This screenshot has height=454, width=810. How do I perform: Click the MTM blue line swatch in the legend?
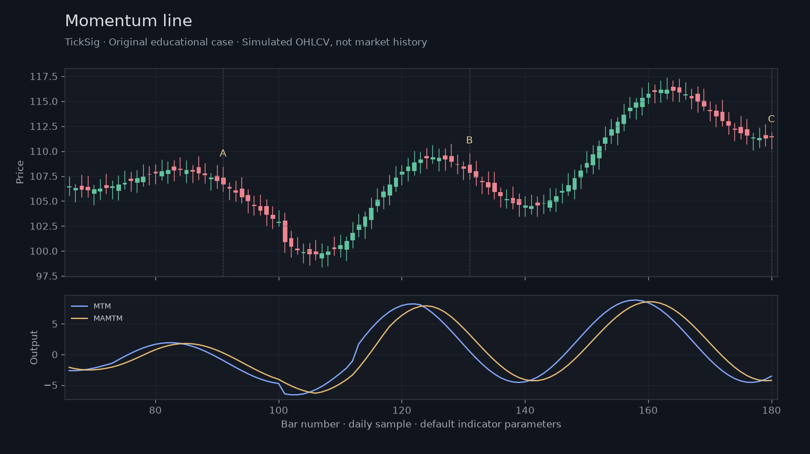tap(79, 306)
